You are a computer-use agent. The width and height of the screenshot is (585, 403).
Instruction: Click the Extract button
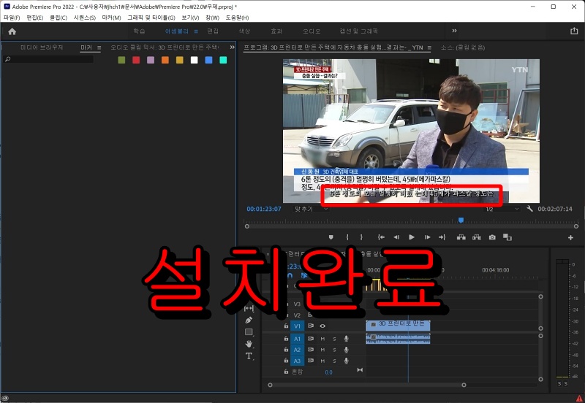[x=477, y=237]
